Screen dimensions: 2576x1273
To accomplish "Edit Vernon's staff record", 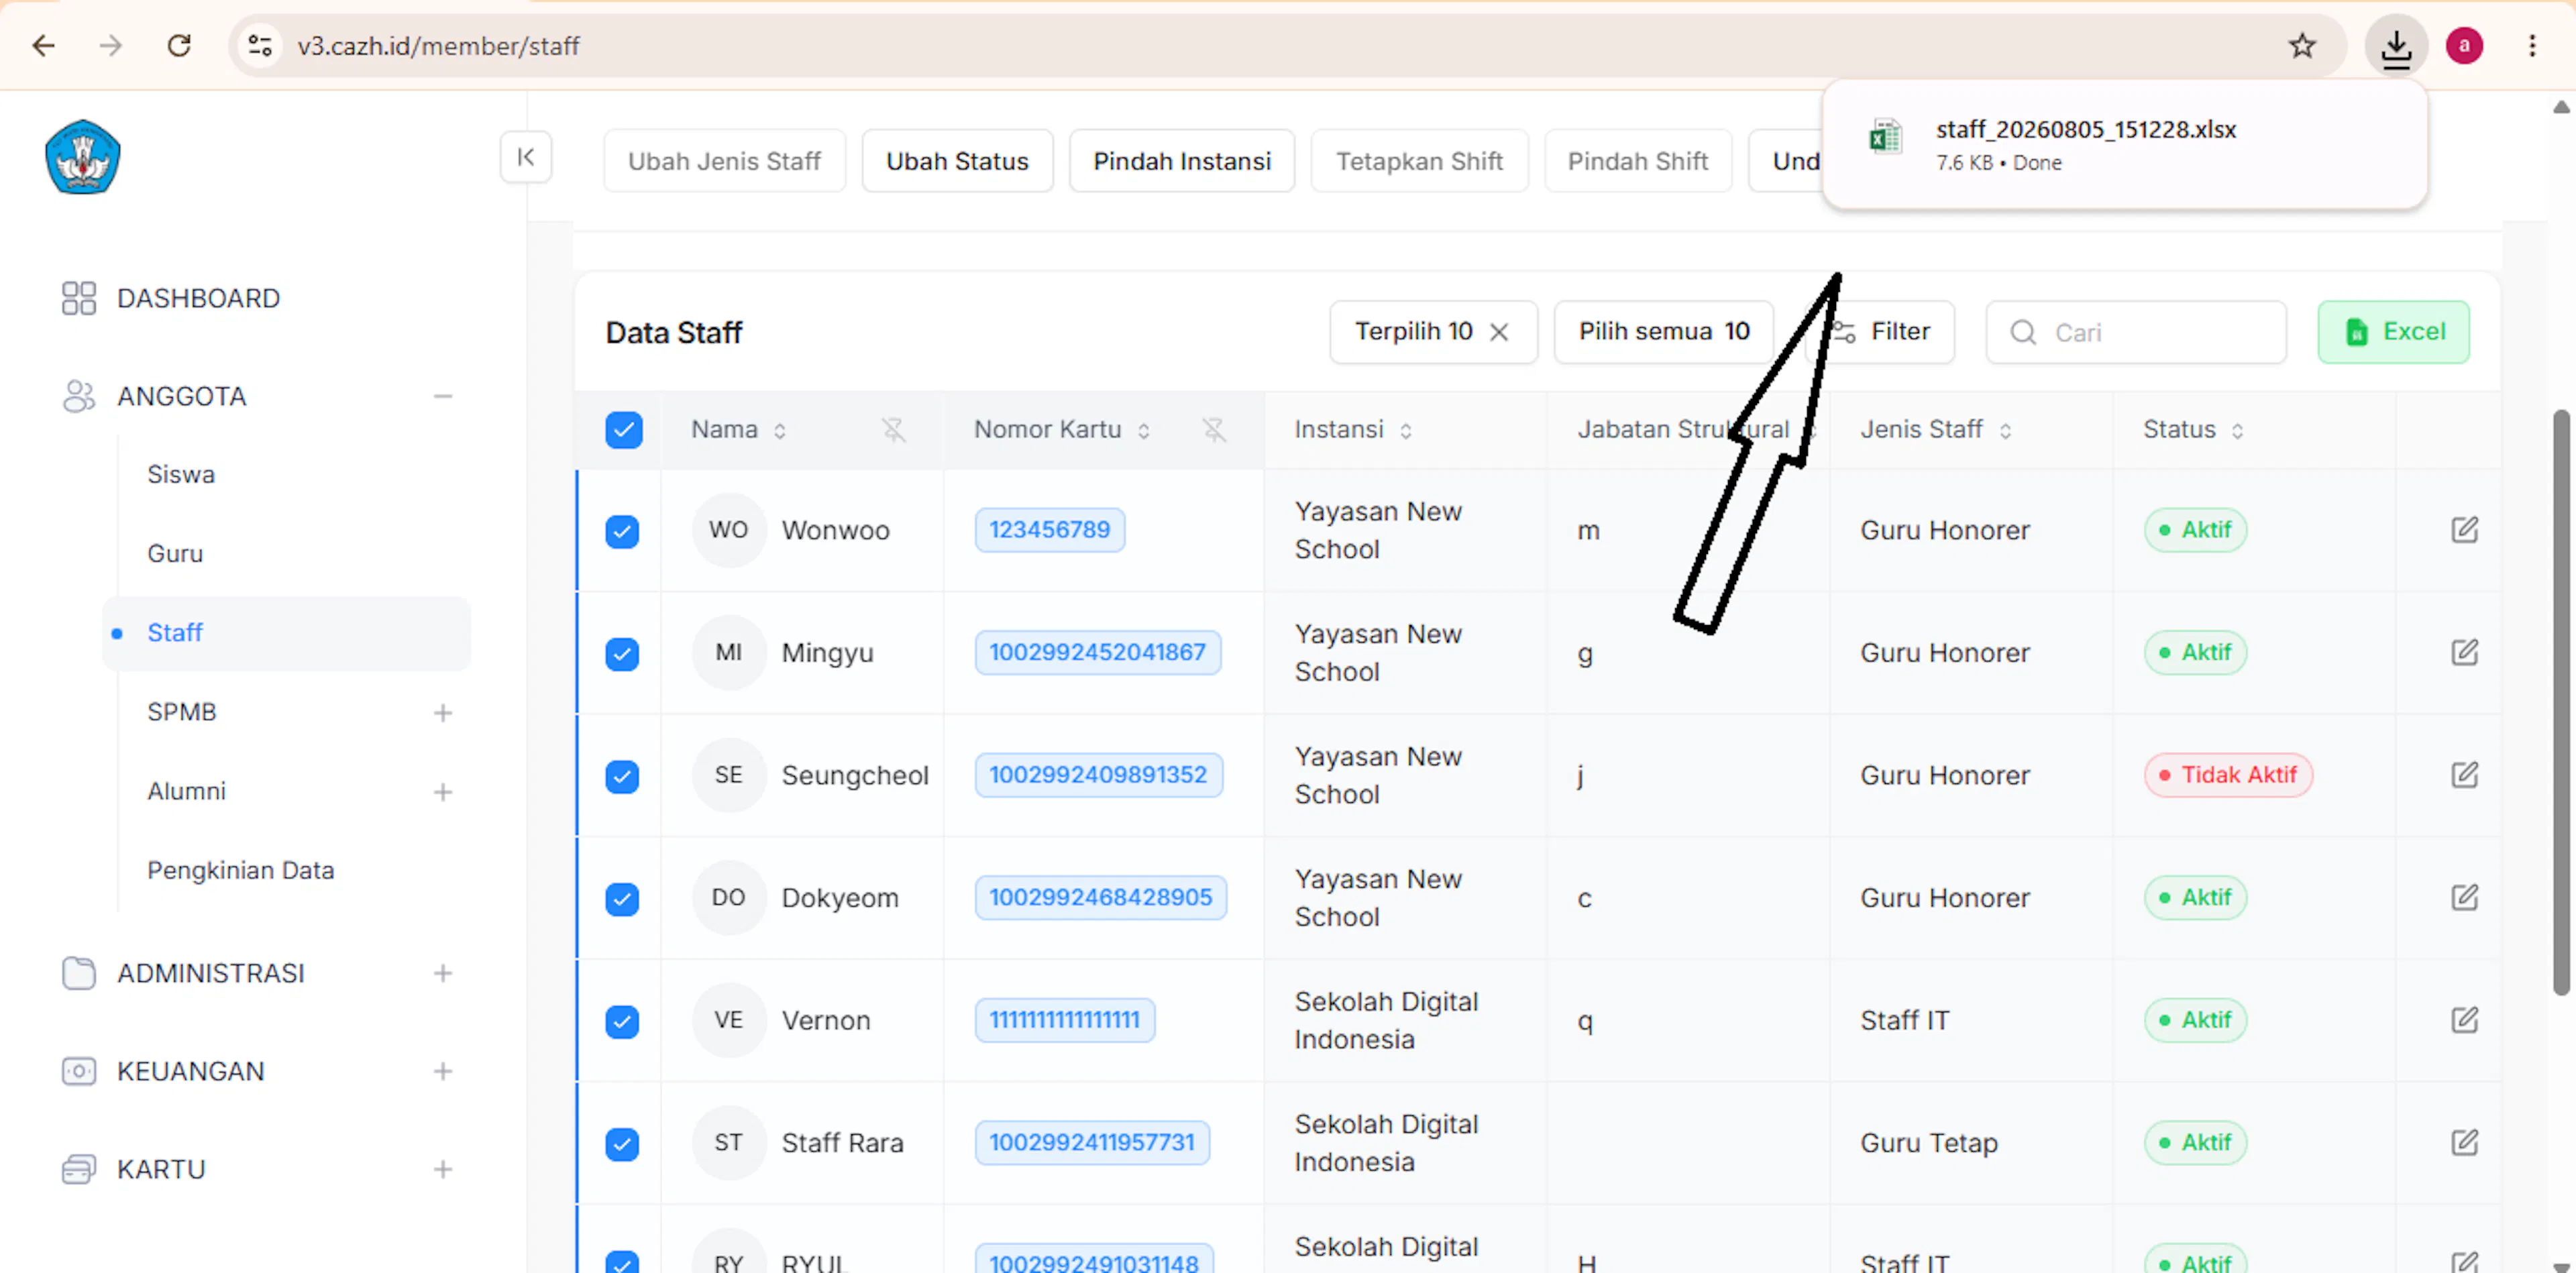I will pos(2464,1020).
